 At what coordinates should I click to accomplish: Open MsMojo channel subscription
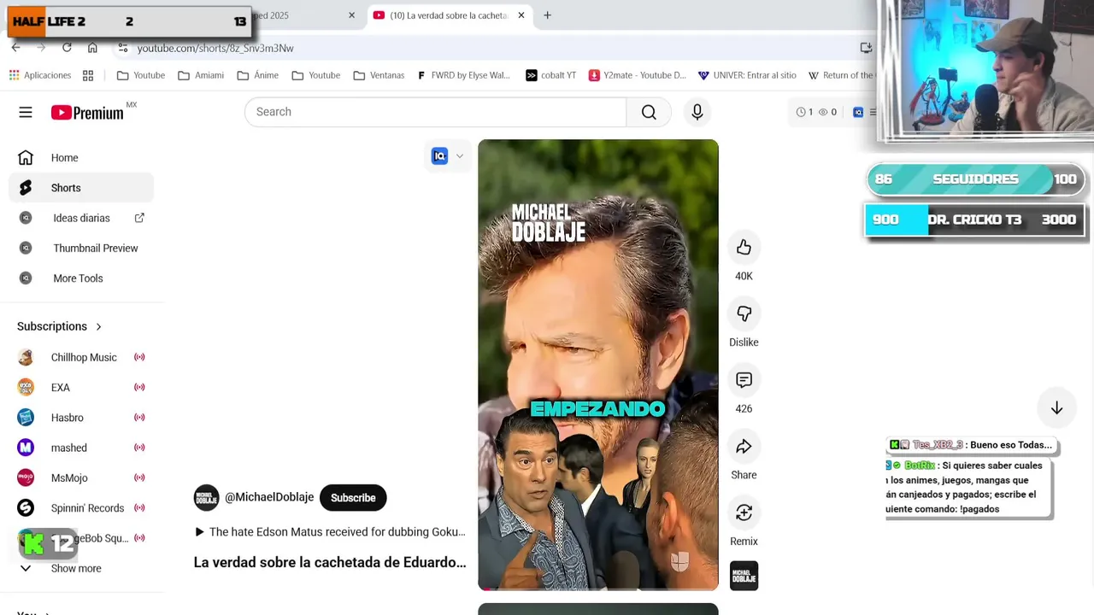tap(81, 478)
